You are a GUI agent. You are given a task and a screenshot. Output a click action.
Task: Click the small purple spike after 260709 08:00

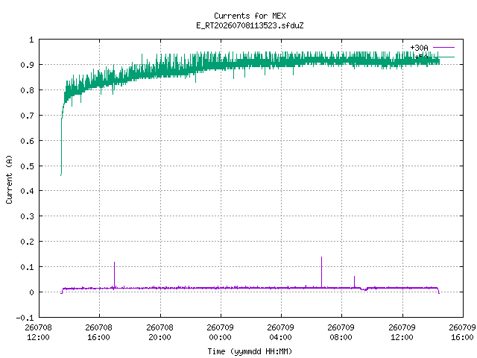(x=355, y=282)
